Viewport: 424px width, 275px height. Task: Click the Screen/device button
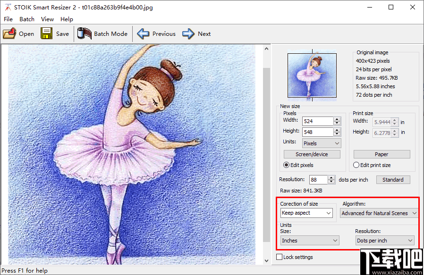tap(311, 154)
